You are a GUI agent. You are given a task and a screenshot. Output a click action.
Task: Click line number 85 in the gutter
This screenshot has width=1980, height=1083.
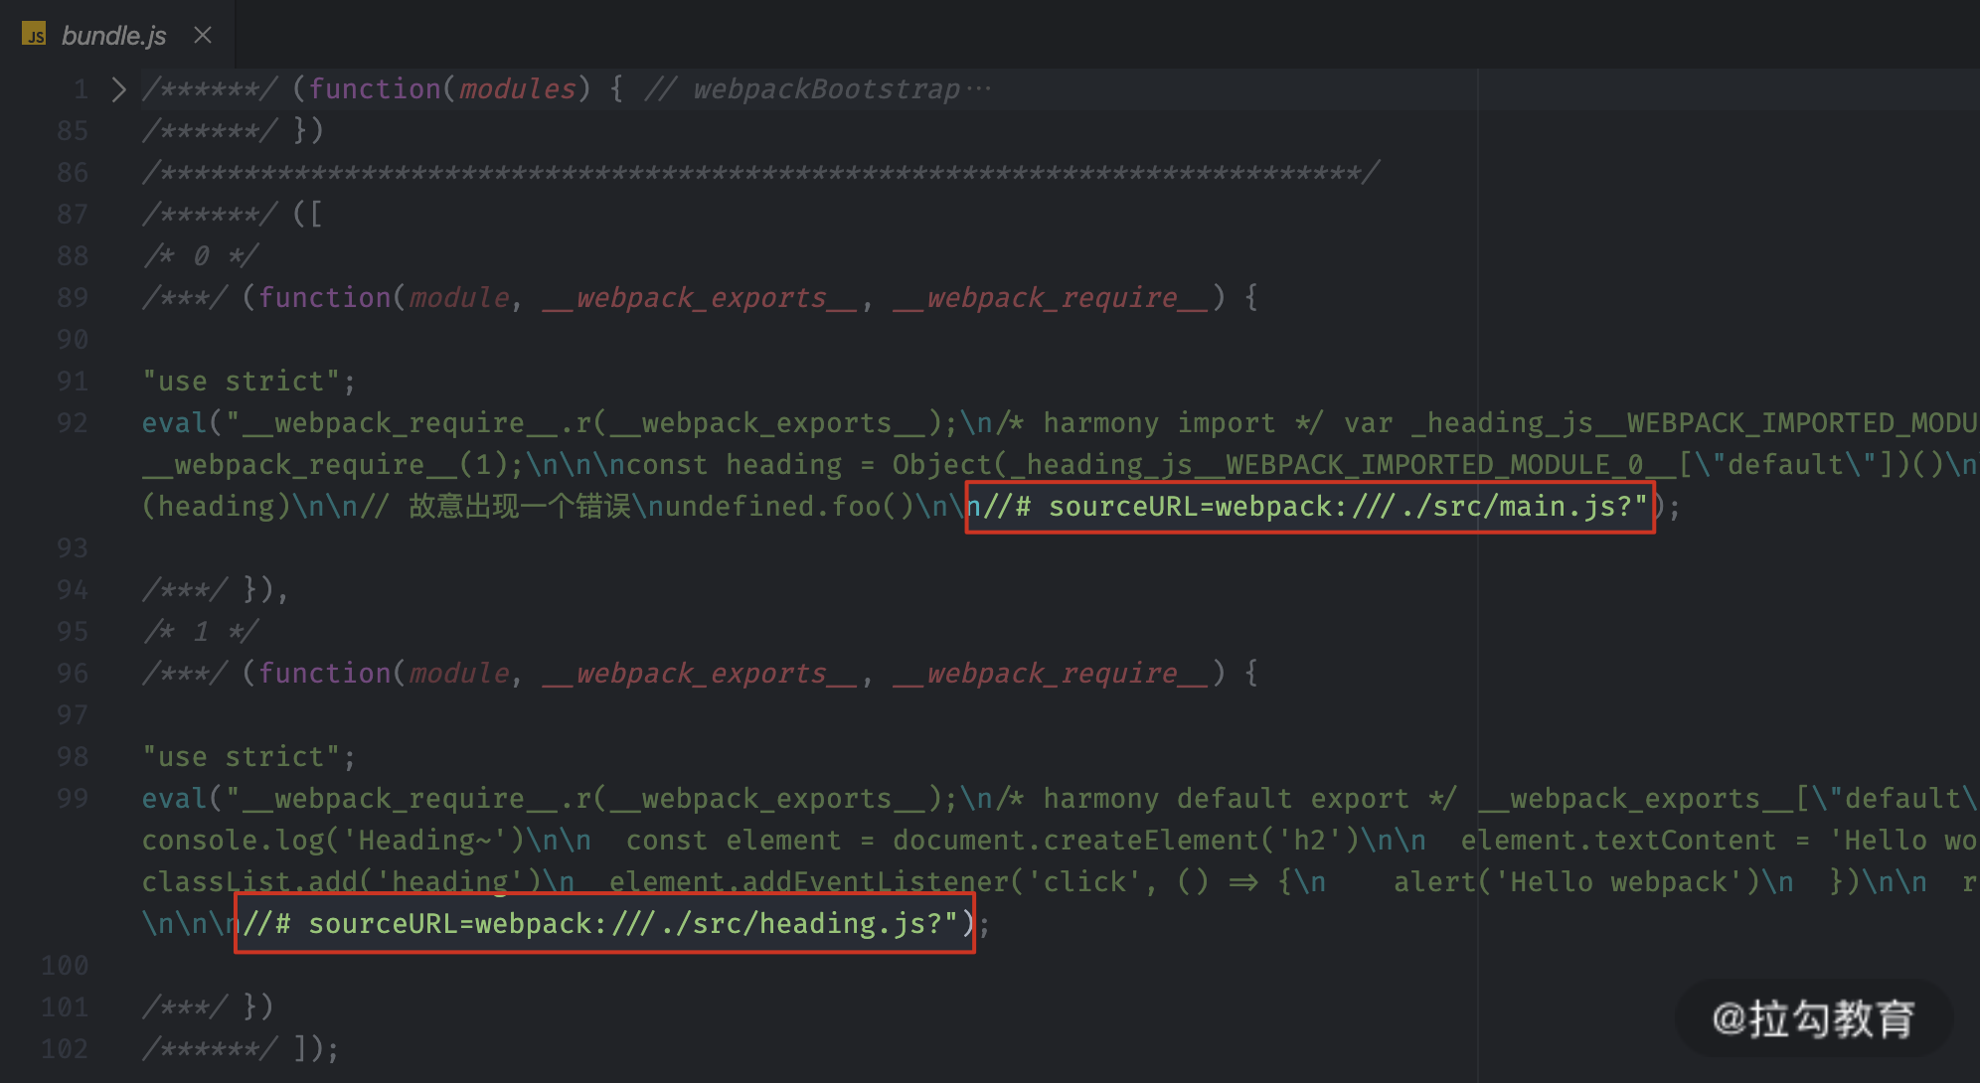click(x=72, y=131)
